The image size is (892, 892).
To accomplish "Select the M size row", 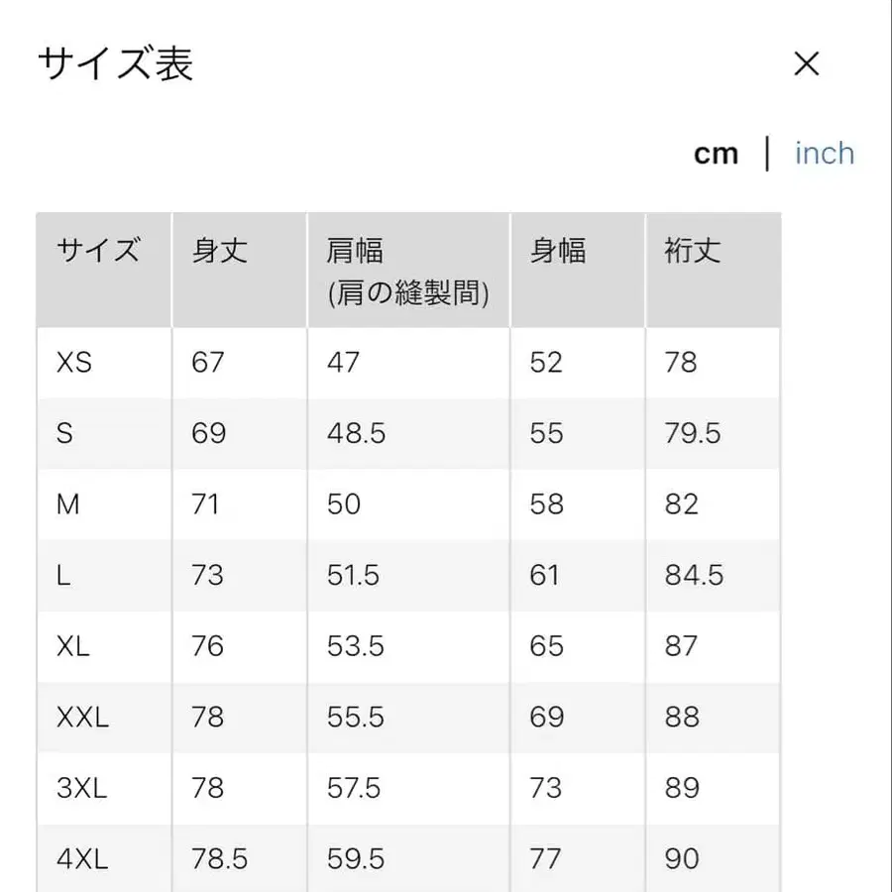I will [x=67, y=504].
